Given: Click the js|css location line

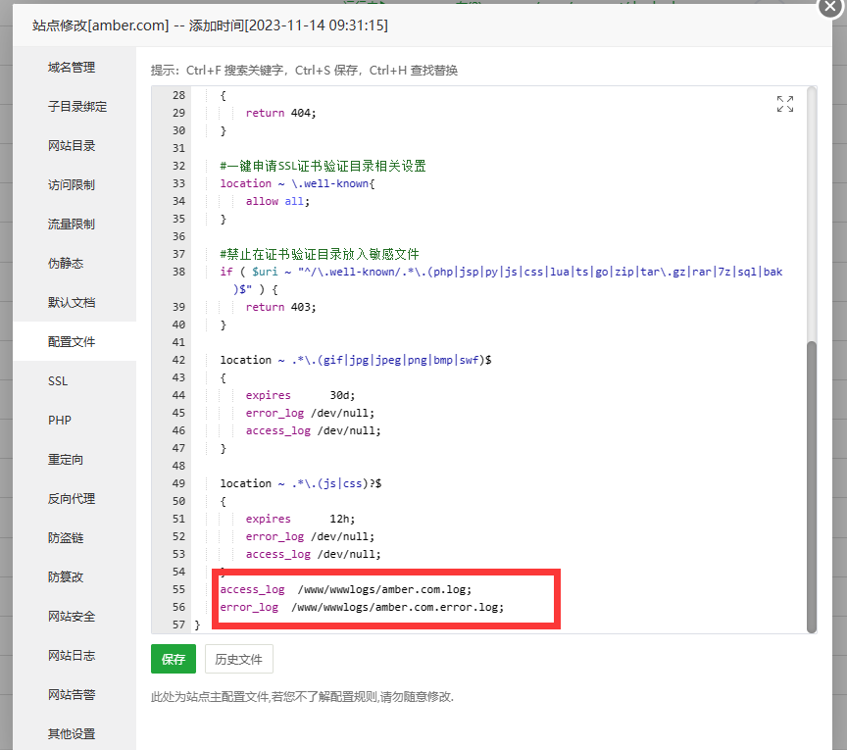Looking at the screenshot, I should (x=300, y=483).
